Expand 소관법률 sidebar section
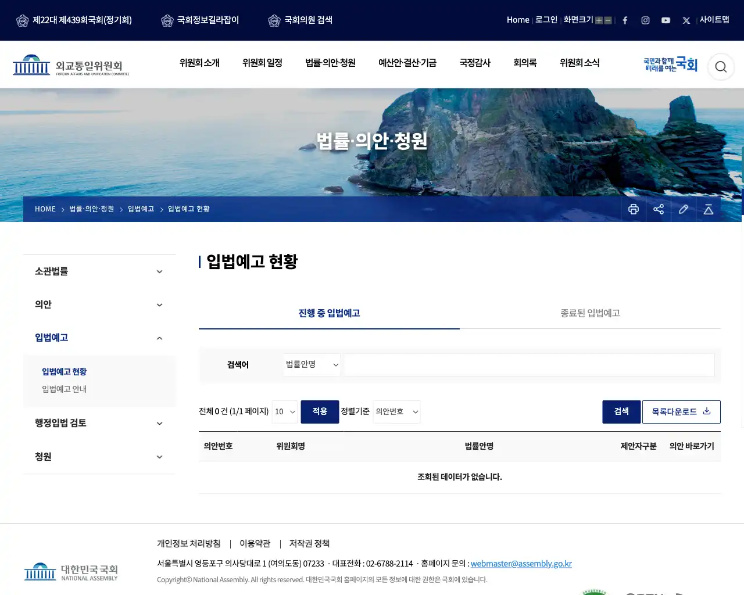Viewport: 744px width, 595px height. pos(99,271)
